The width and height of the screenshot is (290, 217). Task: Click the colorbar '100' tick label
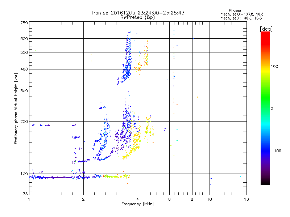coord(274,67)
